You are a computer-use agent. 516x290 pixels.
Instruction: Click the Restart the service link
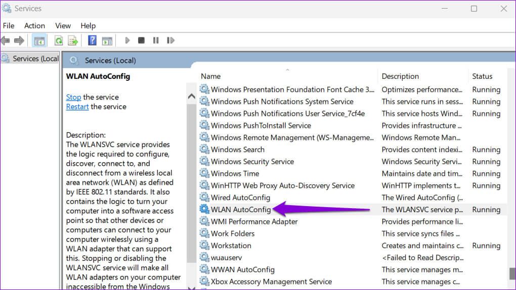pos(77,107)
